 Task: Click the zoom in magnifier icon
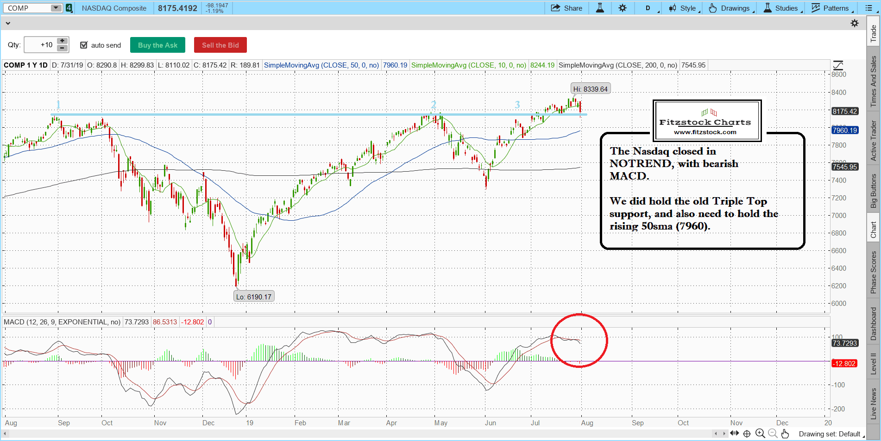click(760, 434)
